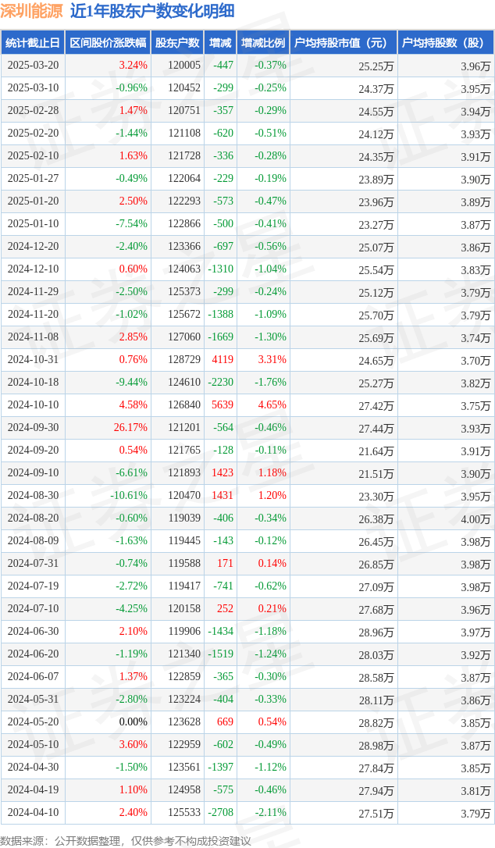This screenshot has height=848, width=495.
Task: Click the 深圳能源 stock name in the title
Action: click(31, 11)
